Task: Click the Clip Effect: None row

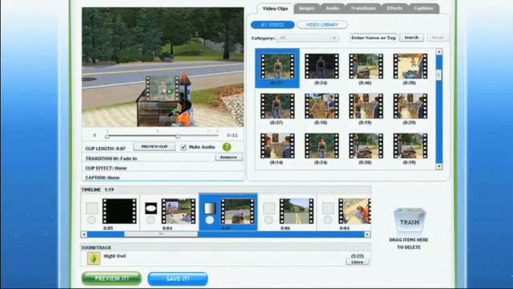Action: [x=163, y=168]
